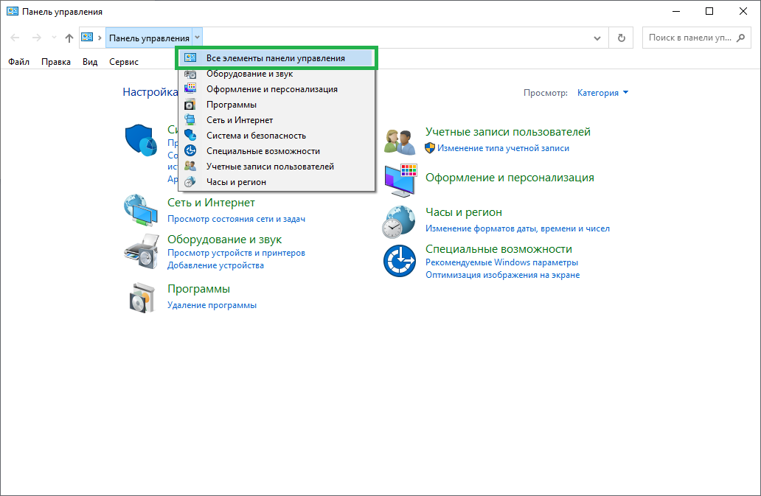This screenshot has width=761, height=496.
Task: Click Панель управления breadcrumb segment
Action: tap(149, 38)
